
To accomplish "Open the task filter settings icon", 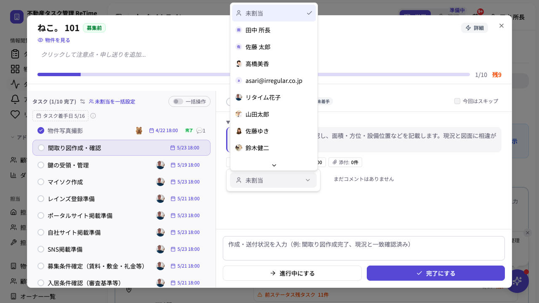I will coord(83,101).
